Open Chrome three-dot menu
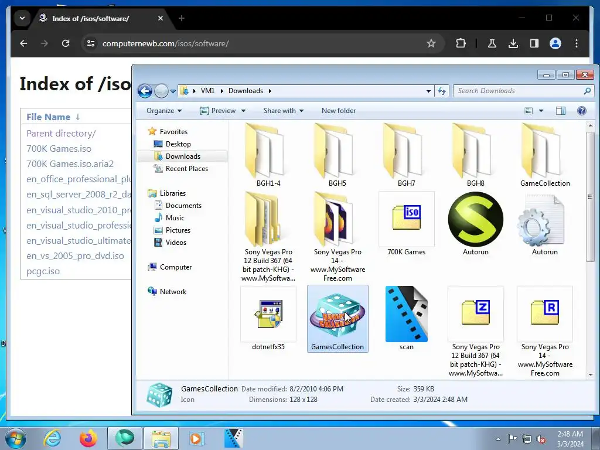The image size is (600, 450). coord(577,43)
